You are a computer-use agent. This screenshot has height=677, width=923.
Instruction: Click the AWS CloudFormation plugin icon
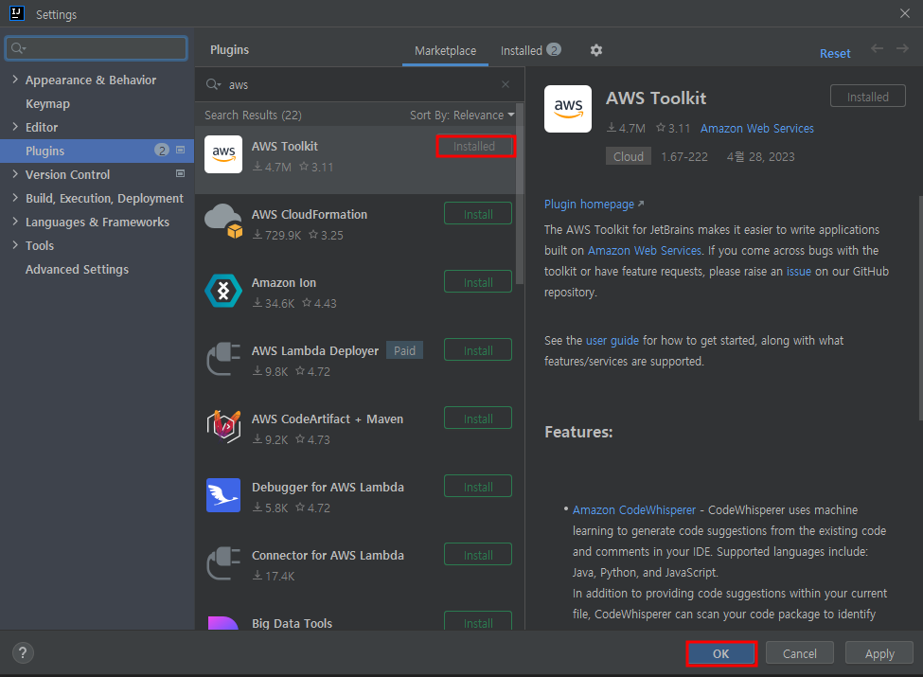(223, 222)
